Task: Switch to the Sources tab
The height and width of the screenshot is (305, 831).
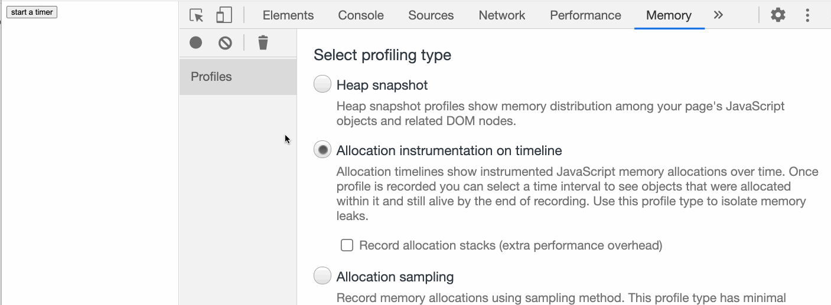Action: coord(431,15)
